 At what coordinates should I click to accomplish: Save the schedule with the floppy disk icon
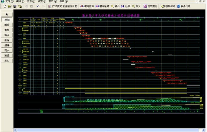[15, 6]
